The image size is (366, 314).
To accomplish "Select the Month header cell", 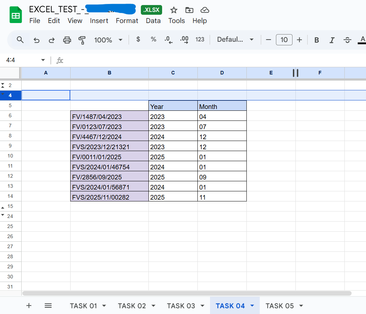I will pyautogui.click(x=222, y=106).
